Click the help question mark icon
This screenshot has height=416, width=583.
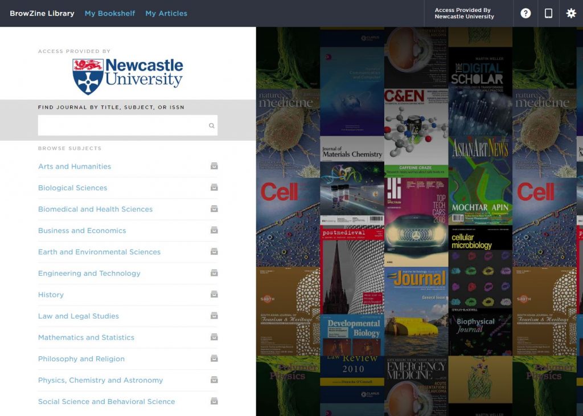click(x=525, y=13)
